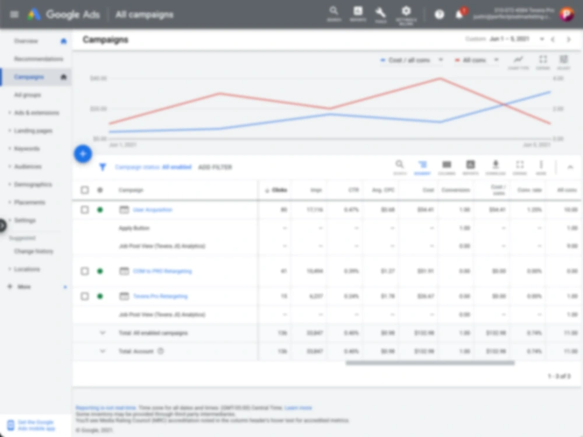Check the Texera Pro Retargeting checkbox

click(85, 296)
